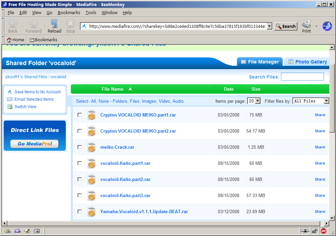Check the box next to vocaloid-Kaito.part2.rar
336x236 pixels.
pyautogui.click(x=80, y=179)
